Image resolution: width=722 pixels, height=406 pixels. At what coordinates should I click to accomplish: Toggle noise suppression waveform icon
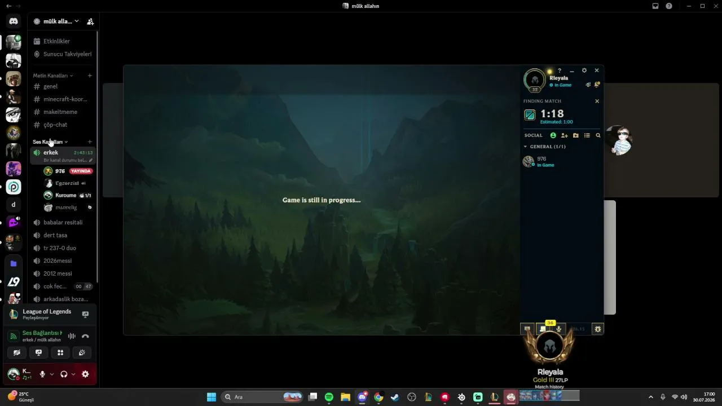tap(72, 336)
